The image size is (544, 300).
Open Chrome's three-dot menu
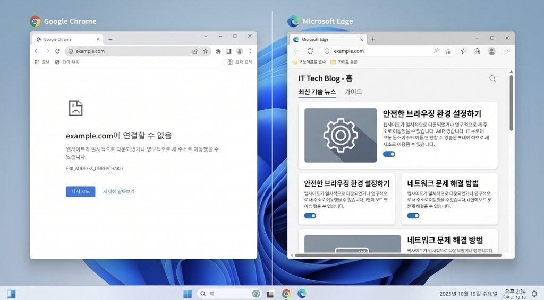point(250,51)
